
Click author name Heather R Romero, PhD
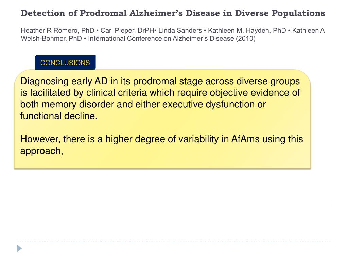click(58, 30)
